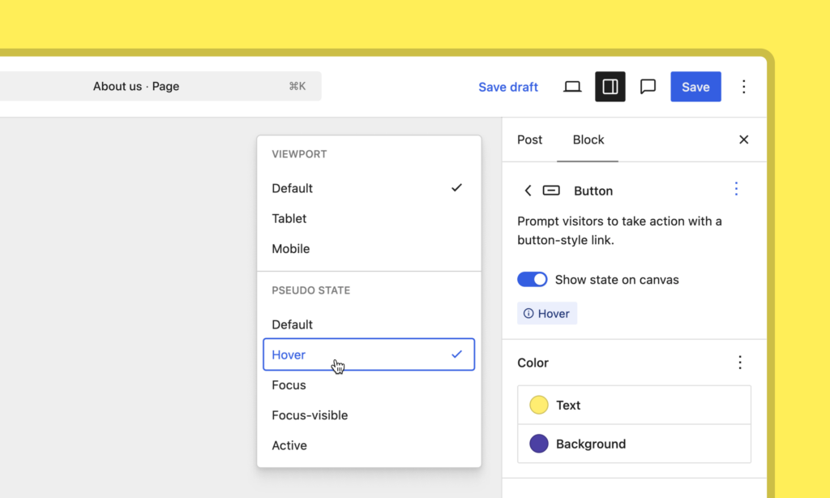830x498 pixels.
Task: Go back with the chevron beside Button
Action: (x=528, y=191)
